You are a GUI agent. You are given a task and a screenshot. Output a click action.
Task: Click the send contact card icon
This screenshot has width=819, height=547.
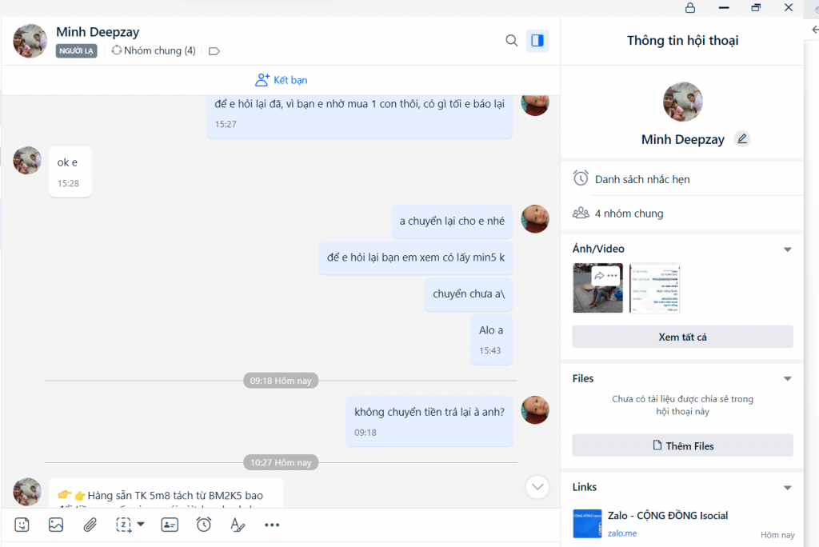point(170,525)
